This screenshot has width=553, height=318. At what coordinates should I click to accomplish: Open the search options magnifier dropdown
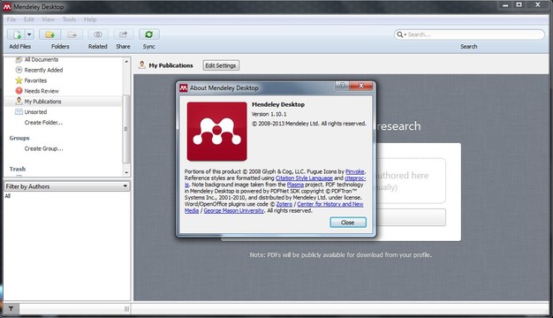401,34
